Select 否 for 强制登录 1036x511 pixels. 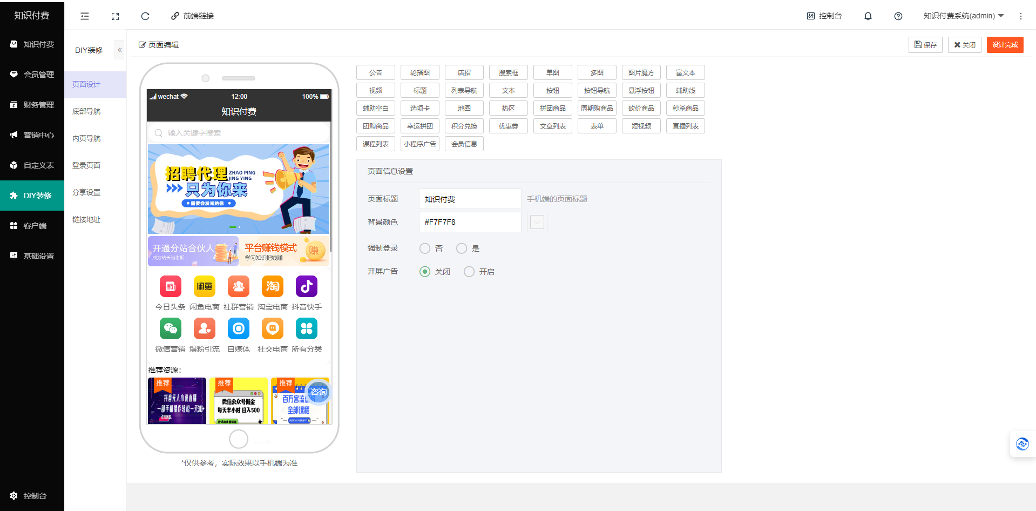[425, 248]
